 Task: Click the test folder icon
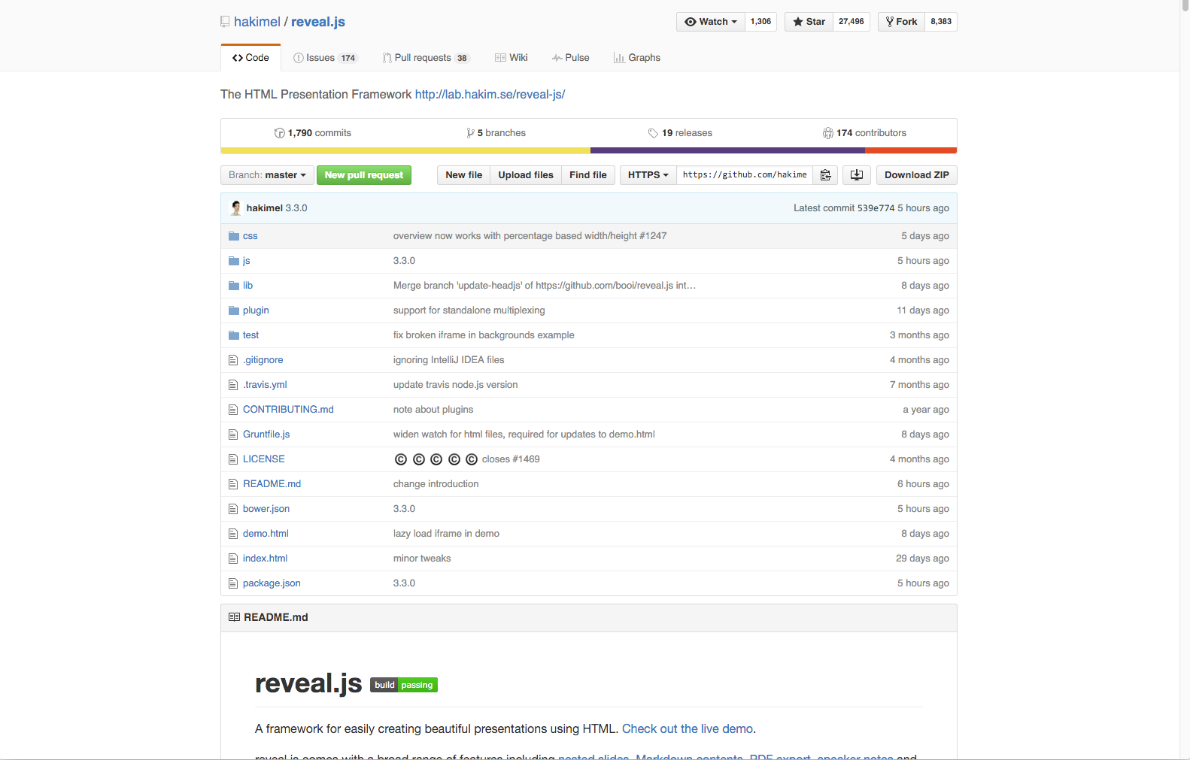pos(234,335)
